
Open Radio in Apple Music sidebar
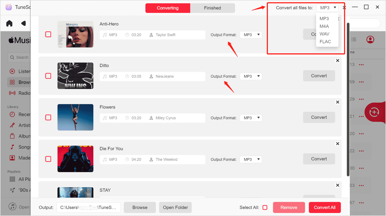[x=20, y=93]
